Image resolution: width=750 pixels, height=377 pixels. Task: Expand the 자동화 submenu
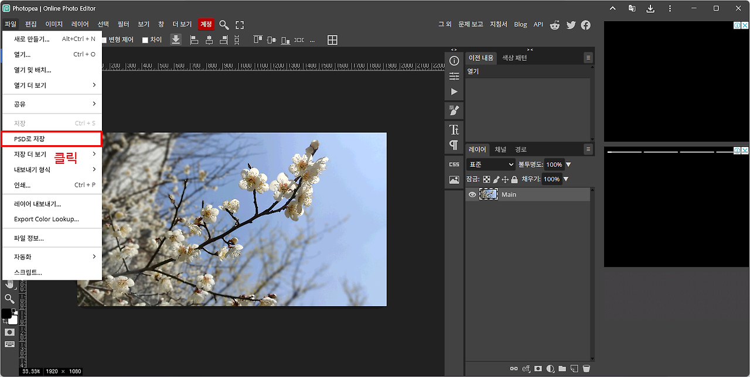[52, 257]
